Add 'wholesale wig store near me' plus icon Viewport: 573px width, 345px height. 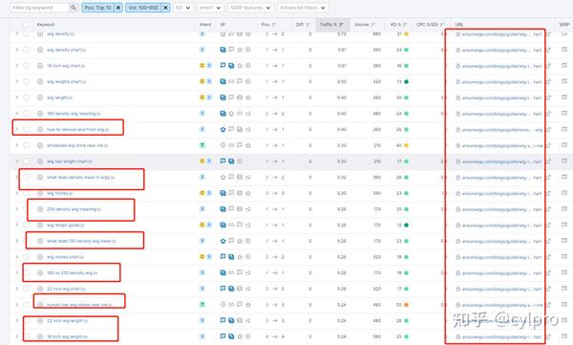pos(40,145)
